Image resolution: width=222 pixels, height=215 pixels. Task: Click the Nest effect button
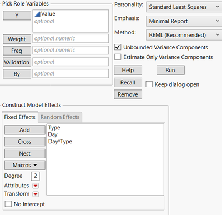[x=25, y=153]
